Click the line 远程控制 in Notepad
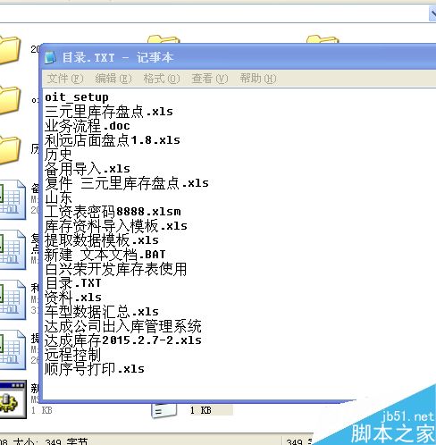 pyautogui.click(x=72, y=355)
